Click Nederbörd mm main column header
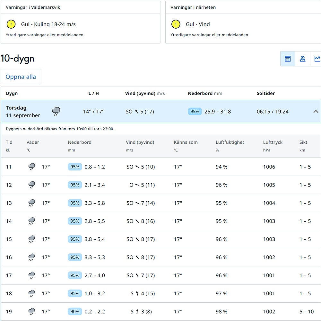Viewport: 321px width, 321px height. (205, 93)
